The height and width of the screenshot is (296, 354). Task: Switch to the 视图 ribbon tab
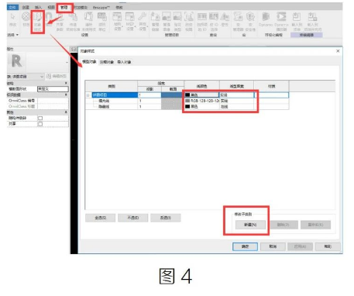(51, 8)
